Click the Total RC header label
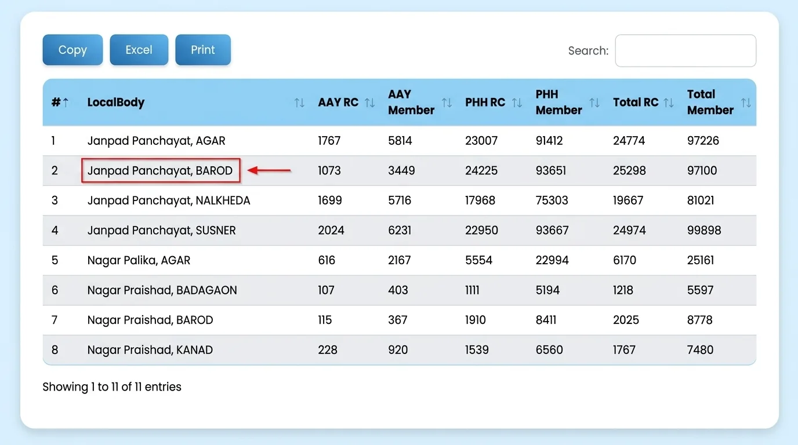 click(x=636, y=103)
